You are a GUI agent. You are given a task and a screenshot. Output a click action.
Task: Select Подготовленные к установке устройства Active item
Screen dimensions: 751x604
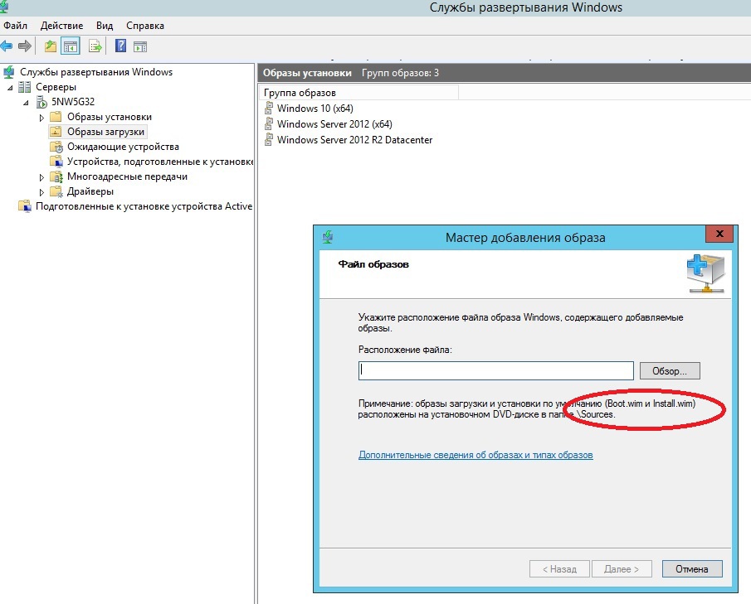point(144,206)
